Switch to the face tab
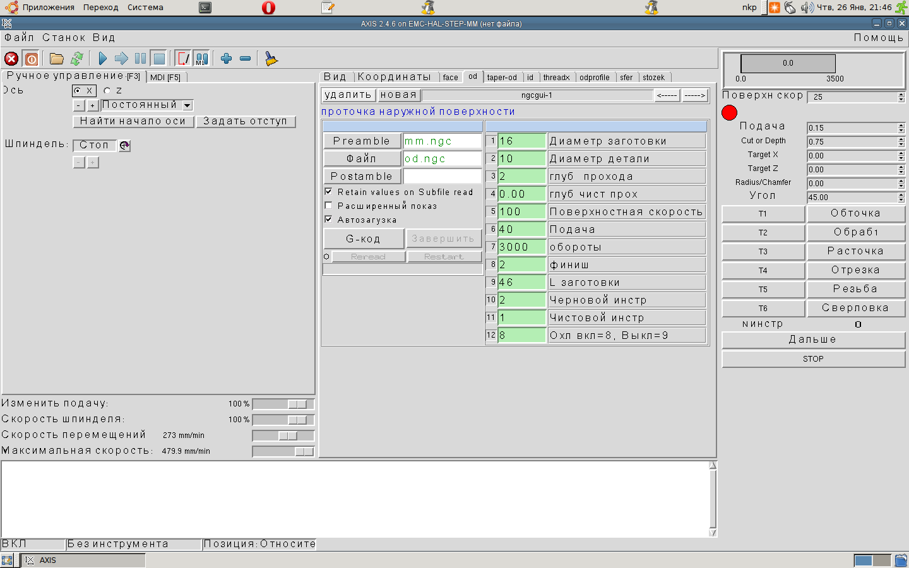The width and height of the screenshot is (909, 568). point(451,78)
